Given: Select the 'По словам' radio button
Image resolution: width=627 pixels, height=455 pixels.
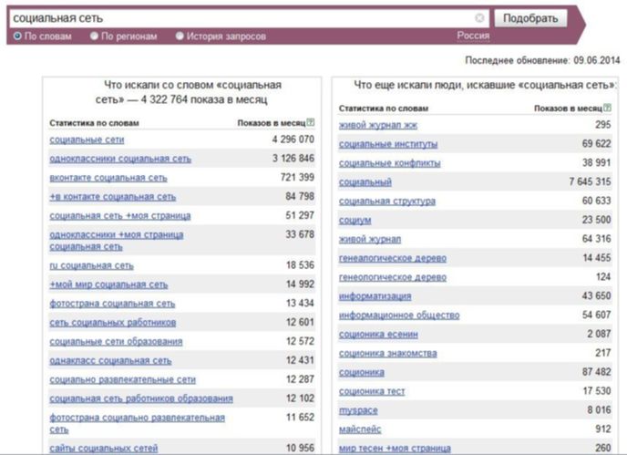Looking at the screenshot, I should coord(18,36).
